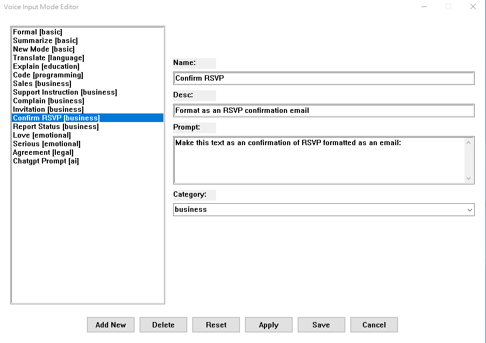Image resolution: width=486 pixels, height=343 pixels.
Task: Open the Category dropdown
Action: [x=324, y=210]
